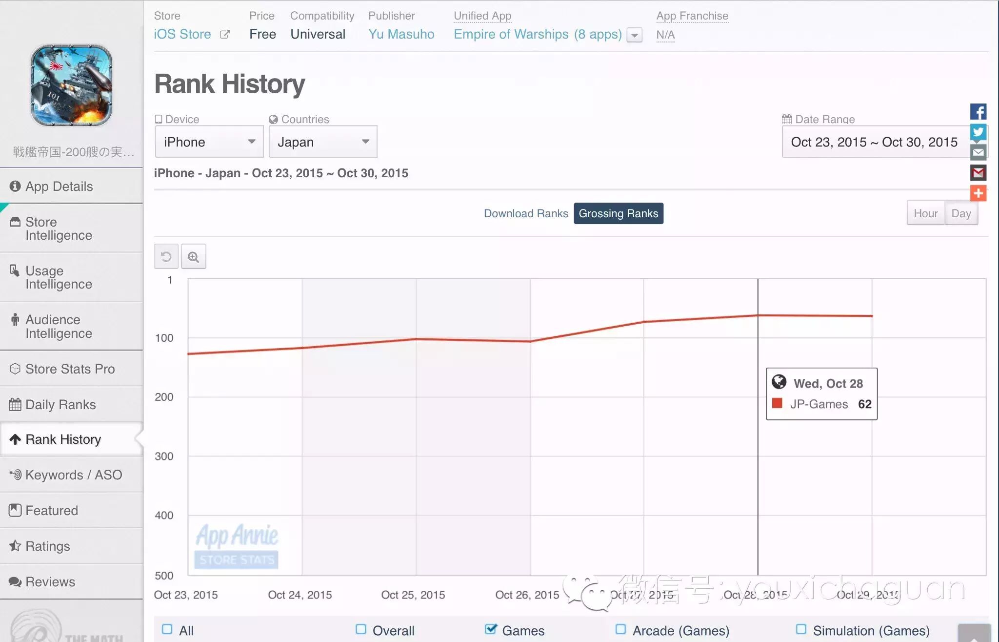Open Yu Masuho publisher link
This screenshot has width=999, height=642.
click(x=401, y=34)
